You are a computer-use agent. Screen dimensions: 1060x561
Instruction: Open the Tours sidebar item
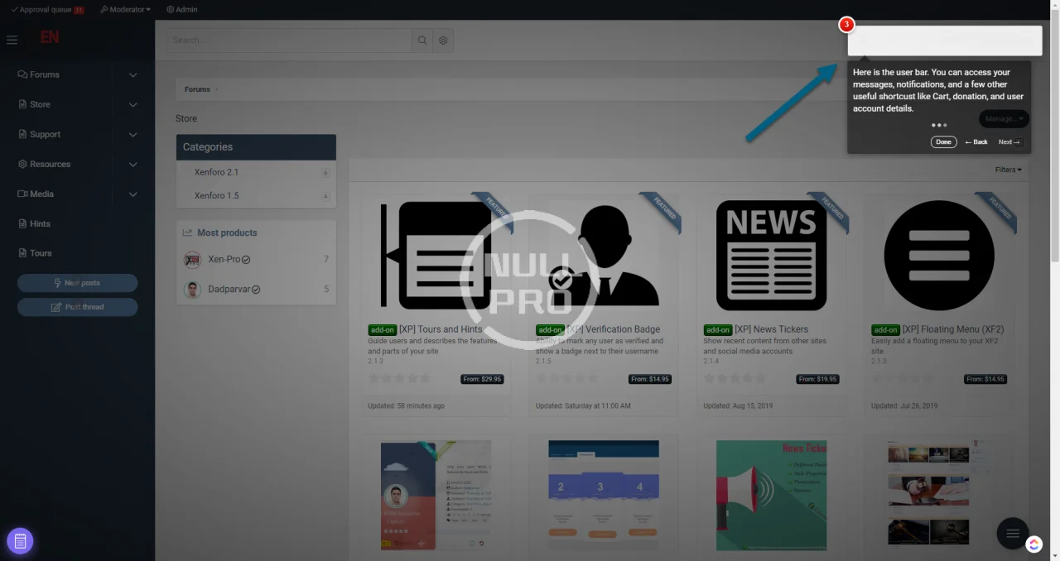tap(40, 254)
